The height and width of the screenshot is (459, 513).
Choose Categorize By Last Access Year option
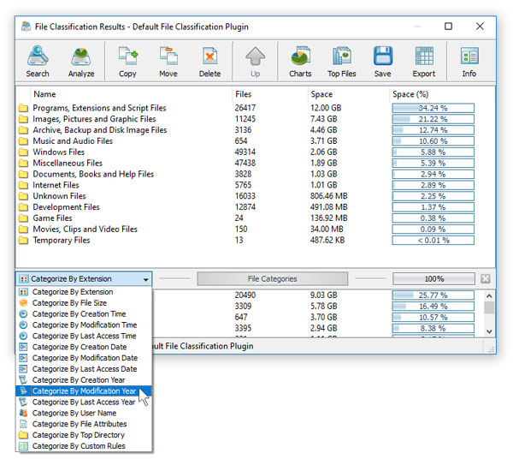click(x=84, y=402)
